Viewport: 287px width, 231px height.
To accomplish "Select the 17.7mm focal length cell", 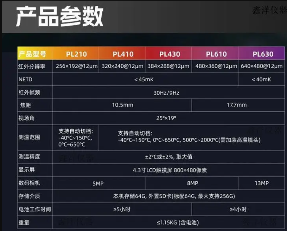I will (236, 105).
